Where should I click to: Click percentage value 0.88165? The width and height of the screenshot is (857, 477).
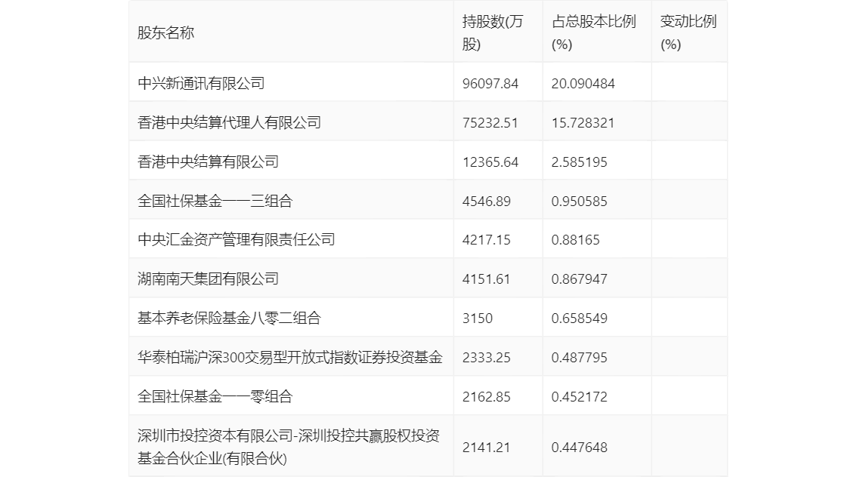(x=576, y=239)
